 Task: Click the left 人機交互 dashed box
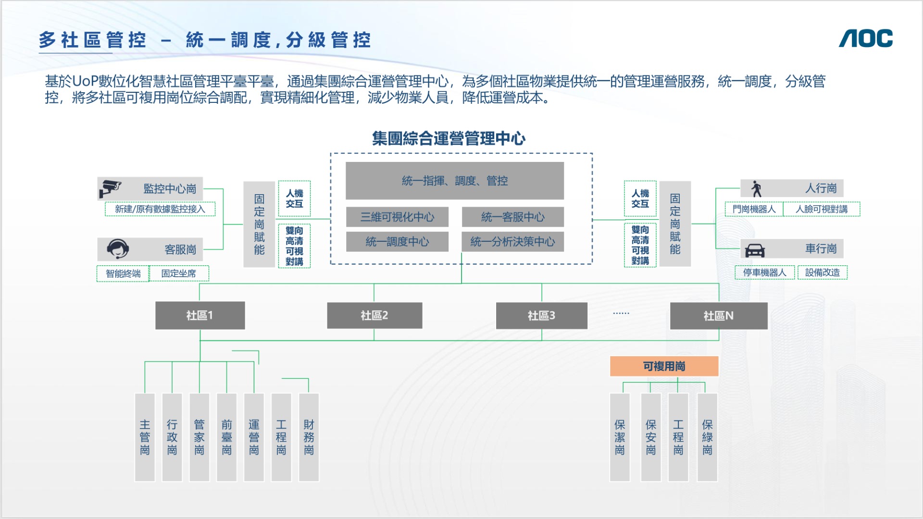coord(294,198)
